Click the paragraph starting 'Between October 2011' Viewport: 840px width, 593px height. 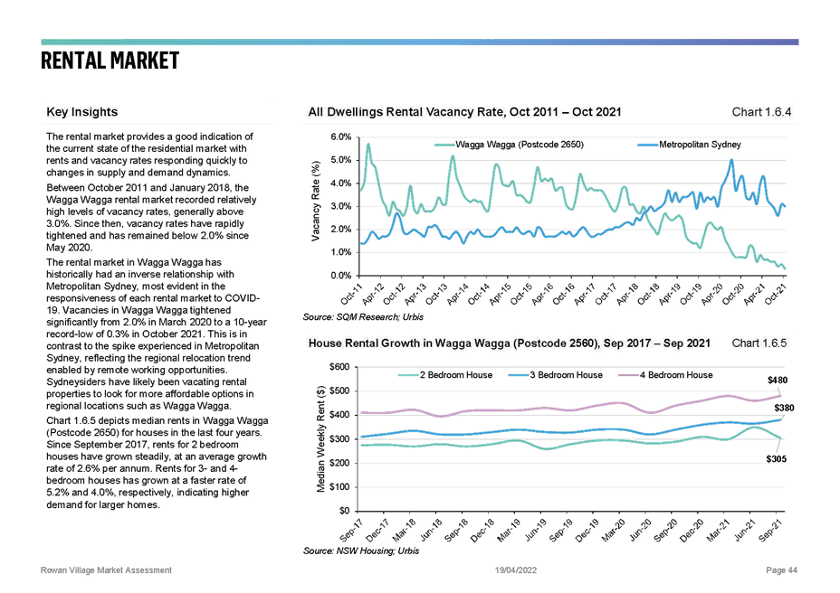[x=151, y=218]
